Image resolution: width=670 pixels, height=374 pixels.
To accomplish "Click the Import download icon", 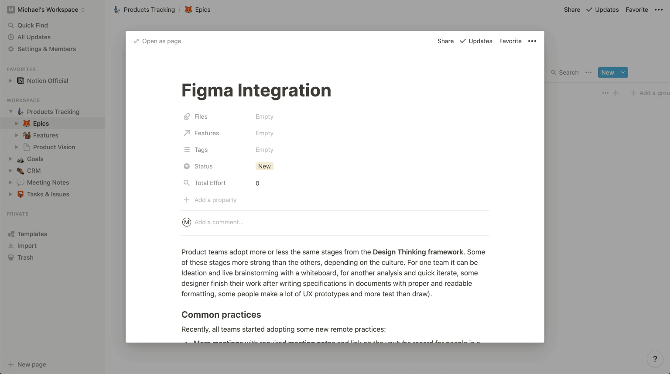I will tap(10, 245).
